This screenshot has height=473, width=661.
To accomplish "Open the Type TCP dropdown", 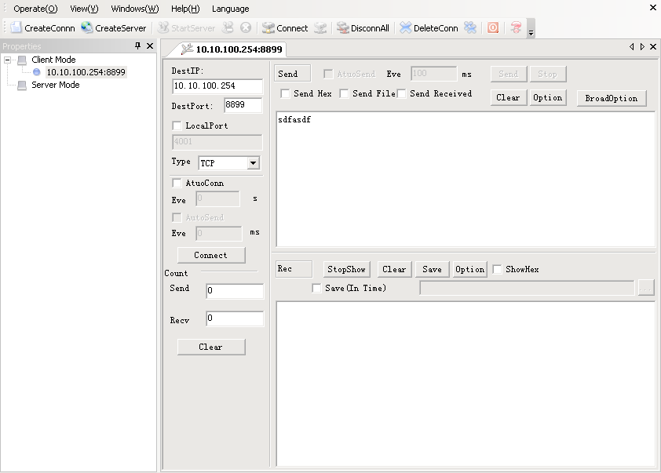I will [x=253, y=163].
